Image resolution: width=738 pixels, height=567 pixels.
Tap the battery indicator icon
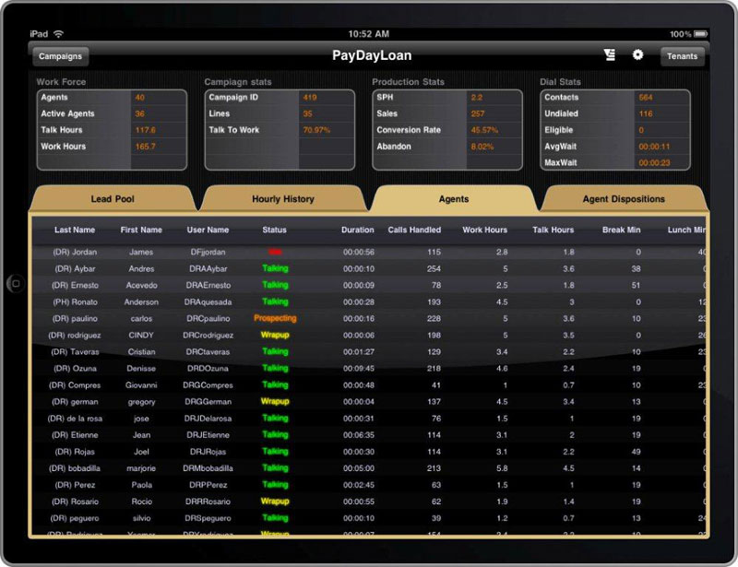click(x=700, y=34)
